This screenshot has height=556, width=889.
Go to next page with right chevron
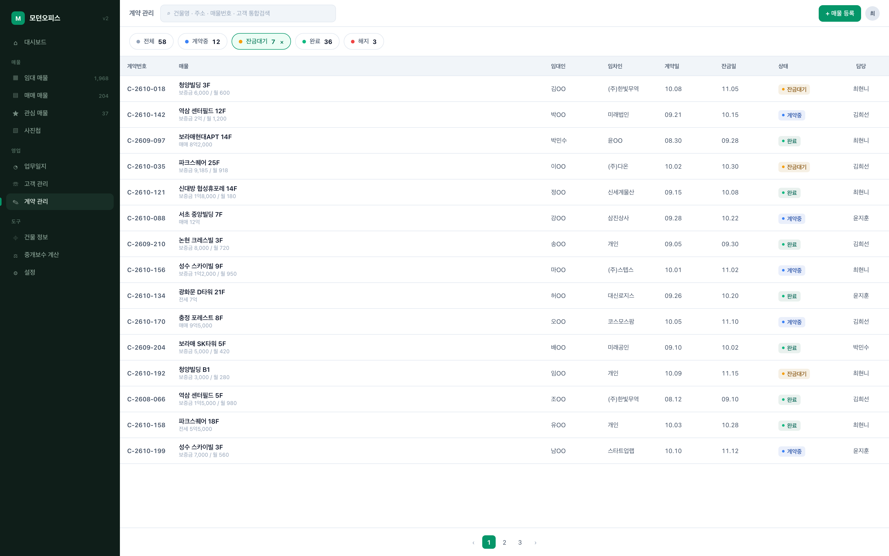[535, 542]
